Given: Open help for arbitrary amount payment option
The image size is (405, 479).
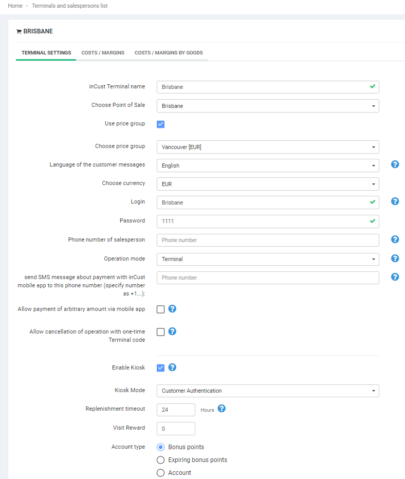Looking at the screenshot, I should point(173,309).
